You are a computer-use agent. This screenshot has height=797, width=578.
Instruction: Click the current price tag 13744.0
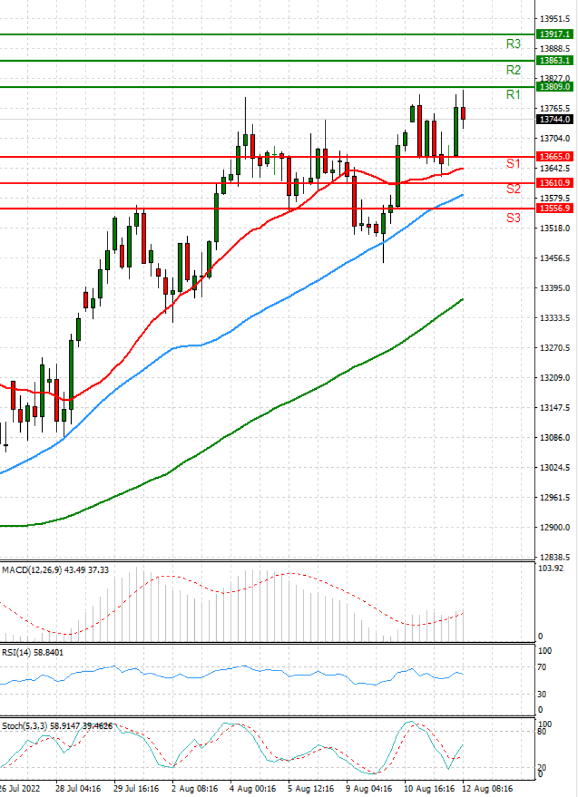[555, 119]
